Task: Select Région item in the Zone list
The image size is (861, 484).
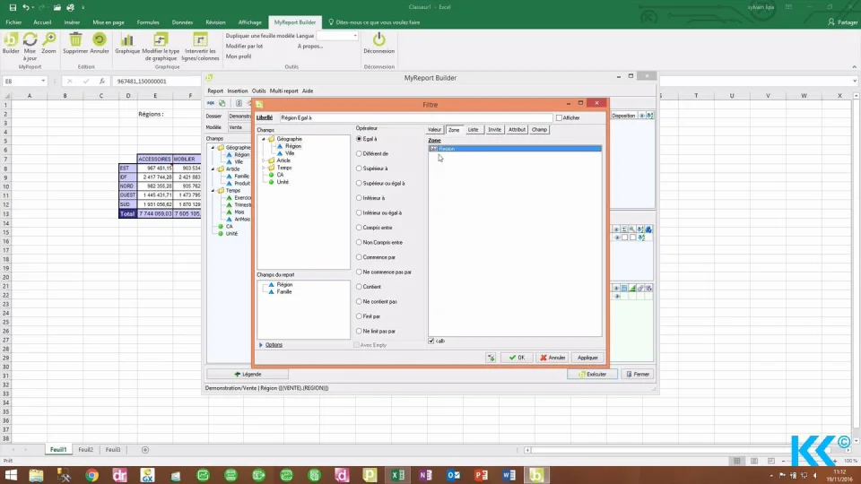Action: click(x=515, y=149)
